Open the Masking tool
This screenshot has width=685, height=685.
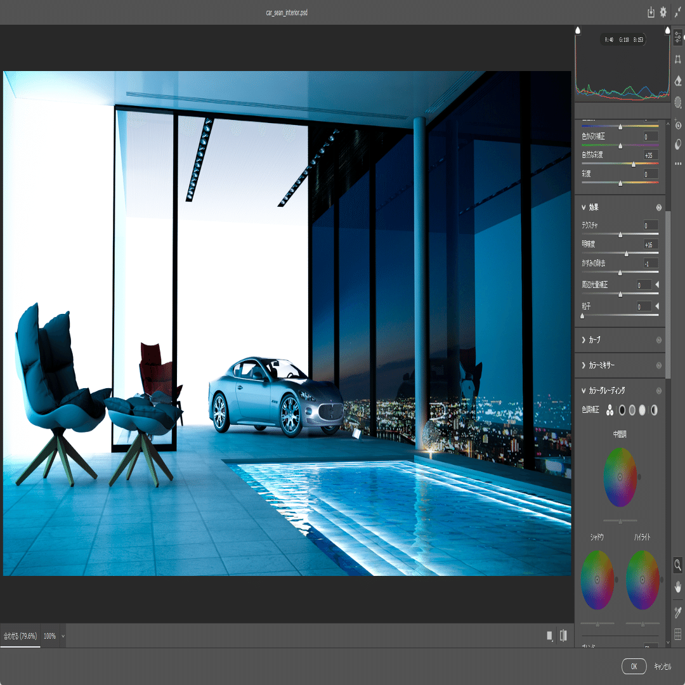point(677,102)
